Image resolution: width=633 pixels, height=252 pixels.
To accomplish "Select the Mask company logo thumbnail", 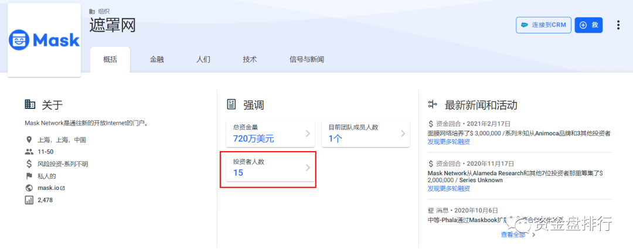I will pos(45,40).
